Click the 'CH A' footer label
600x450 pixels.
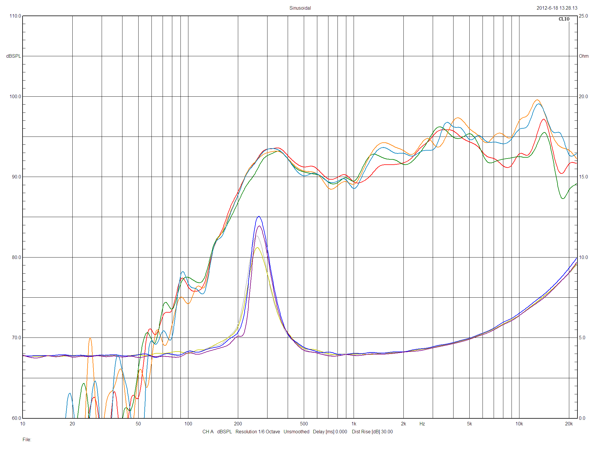(x=208, y=432)
